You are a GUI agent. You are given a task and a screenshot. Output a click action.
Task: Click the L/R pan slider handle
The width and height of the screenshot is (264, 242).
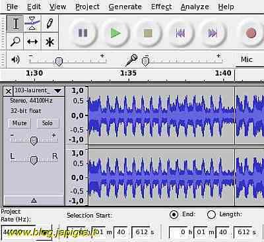(x=34, y=160)
